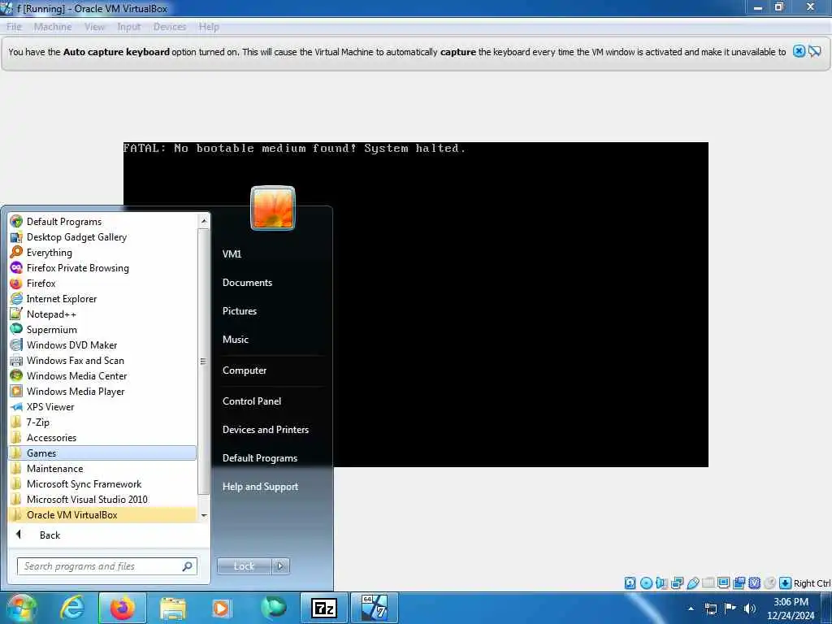832x624 pixels.
Task: Open Devices and Printers
Action: pos(266,429)
